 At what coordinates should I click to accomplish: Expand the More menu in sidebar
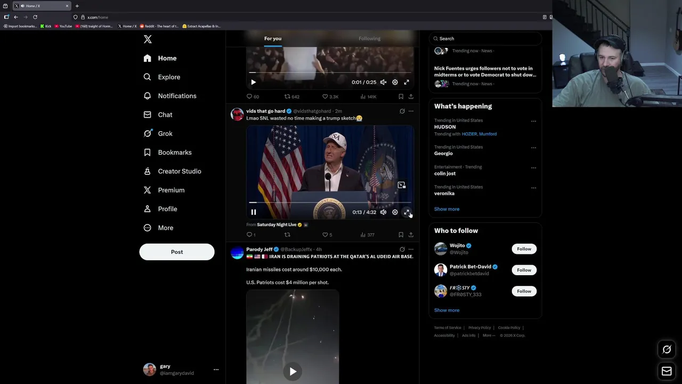click(158, 228)
